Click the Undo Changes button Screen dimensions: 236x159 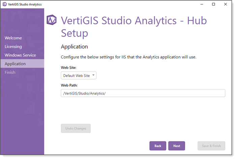pyautogui.click(x=76, y=128)
